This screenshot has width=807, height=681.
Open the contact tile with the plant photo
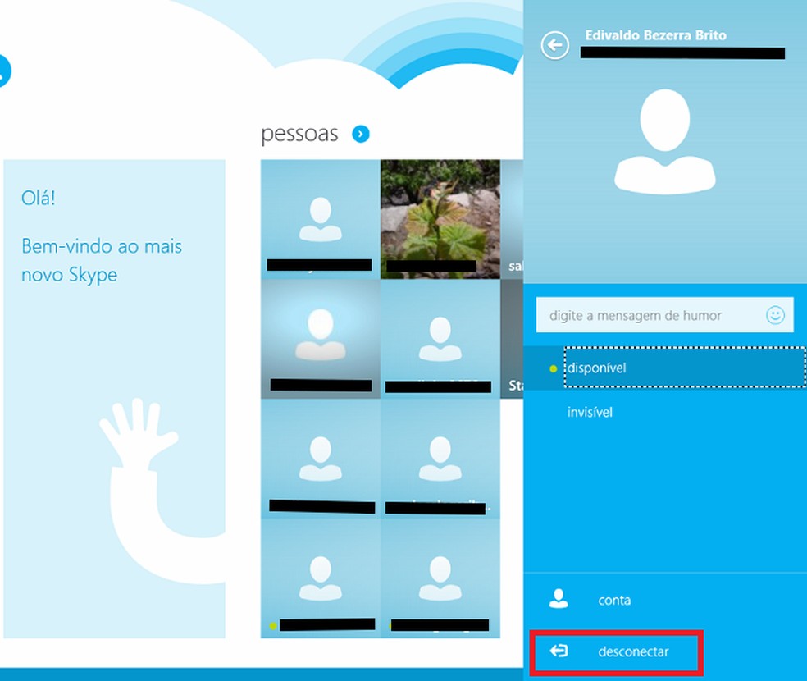440,219
